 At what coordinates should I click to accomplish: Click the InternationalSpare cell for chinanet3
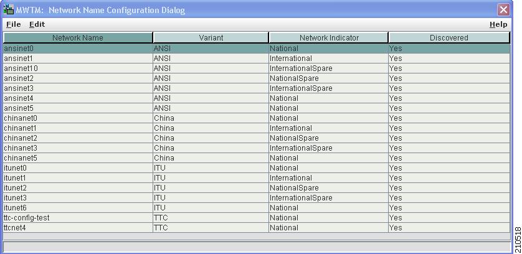(328, 148)
